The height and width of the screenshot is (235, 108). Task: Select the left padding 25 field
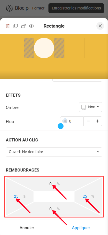pos(16,196)
